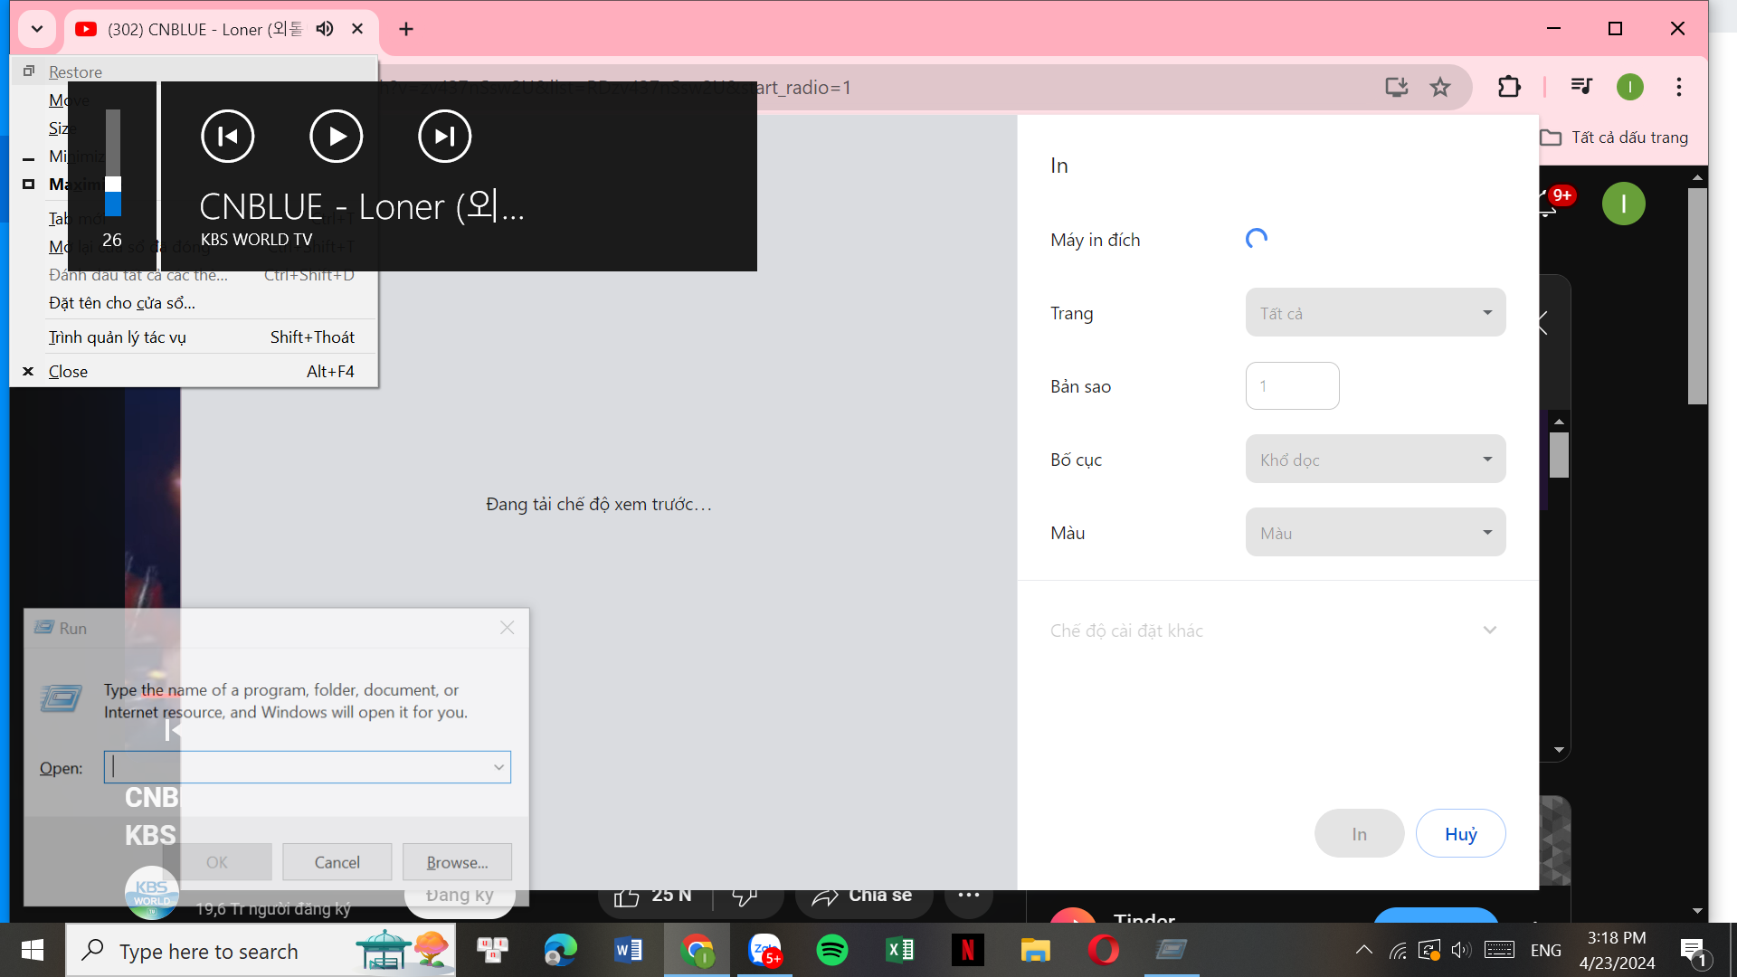Open the media control icon in toolbar
The image size is (1737, 977).
pos(1581,87)
